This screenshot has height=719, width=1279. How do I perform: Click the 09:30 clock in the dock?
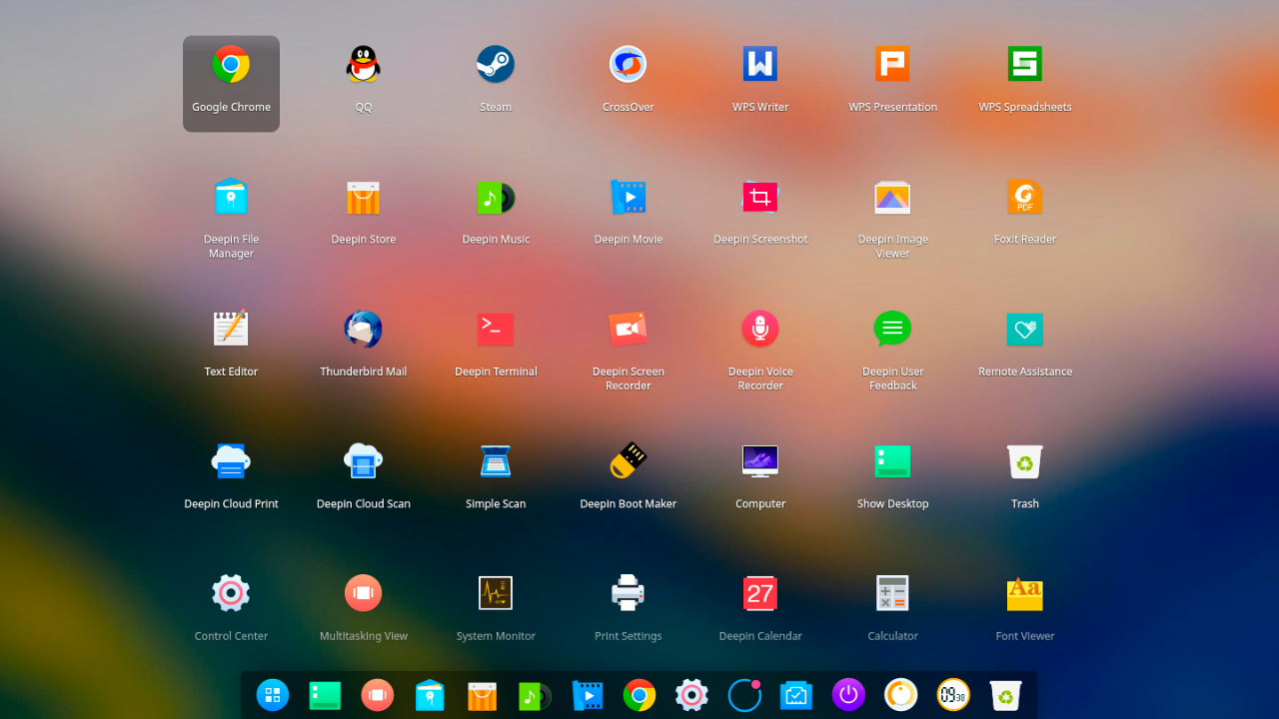[x=953, y=695]
